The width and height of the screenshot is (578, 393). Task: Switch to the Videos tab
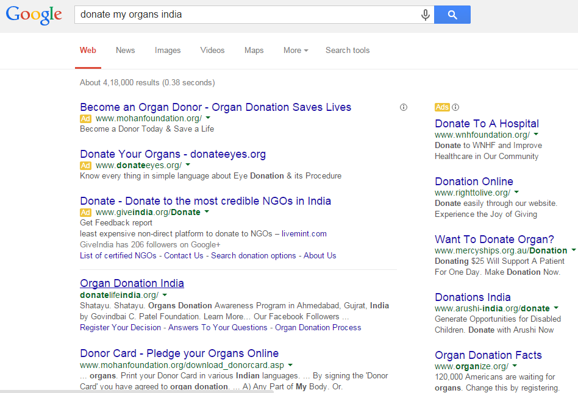click(x=212, y=50)
